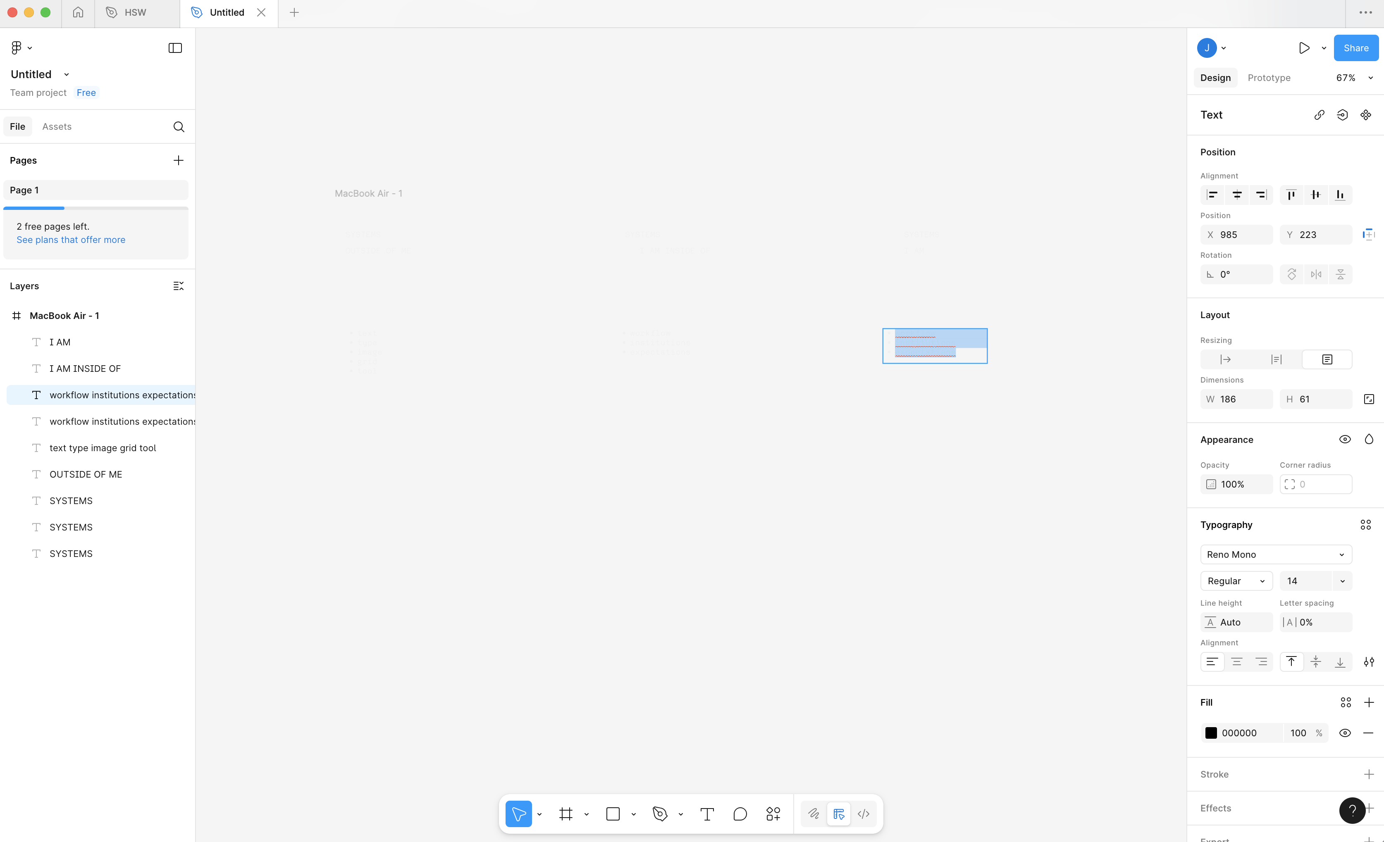The width and height of the screenshot is (1384, 842).
Task: Add a new Fill
Action: [x=1369, y=703]
